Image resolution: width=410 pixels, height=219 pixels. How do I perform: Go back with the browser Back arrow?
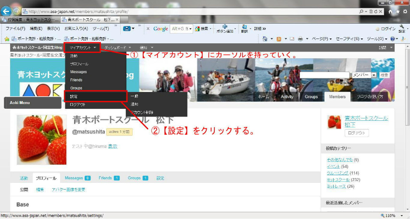coord(6,11)
